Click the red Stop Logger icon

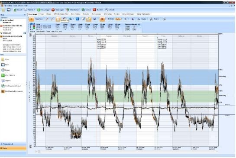click(53, 10)
